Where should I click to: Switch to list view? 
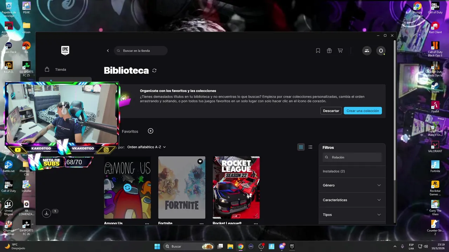click(x=310, y=147)
